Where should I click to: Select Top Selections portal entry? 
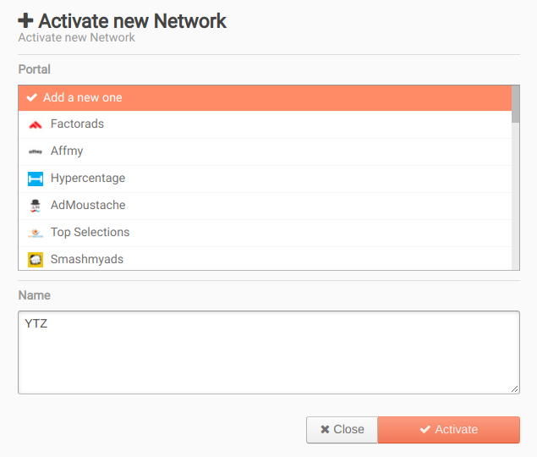[x=90, y=233]
